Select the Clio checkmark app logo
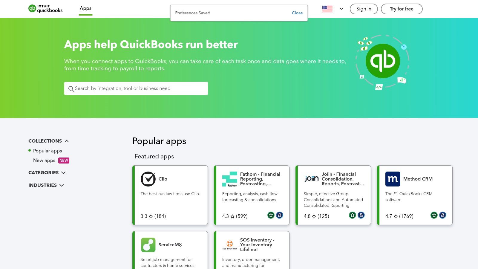 tap(148, 179)
